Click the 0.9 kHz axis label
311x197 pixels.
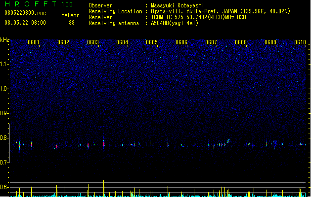[x=4, y=113]
